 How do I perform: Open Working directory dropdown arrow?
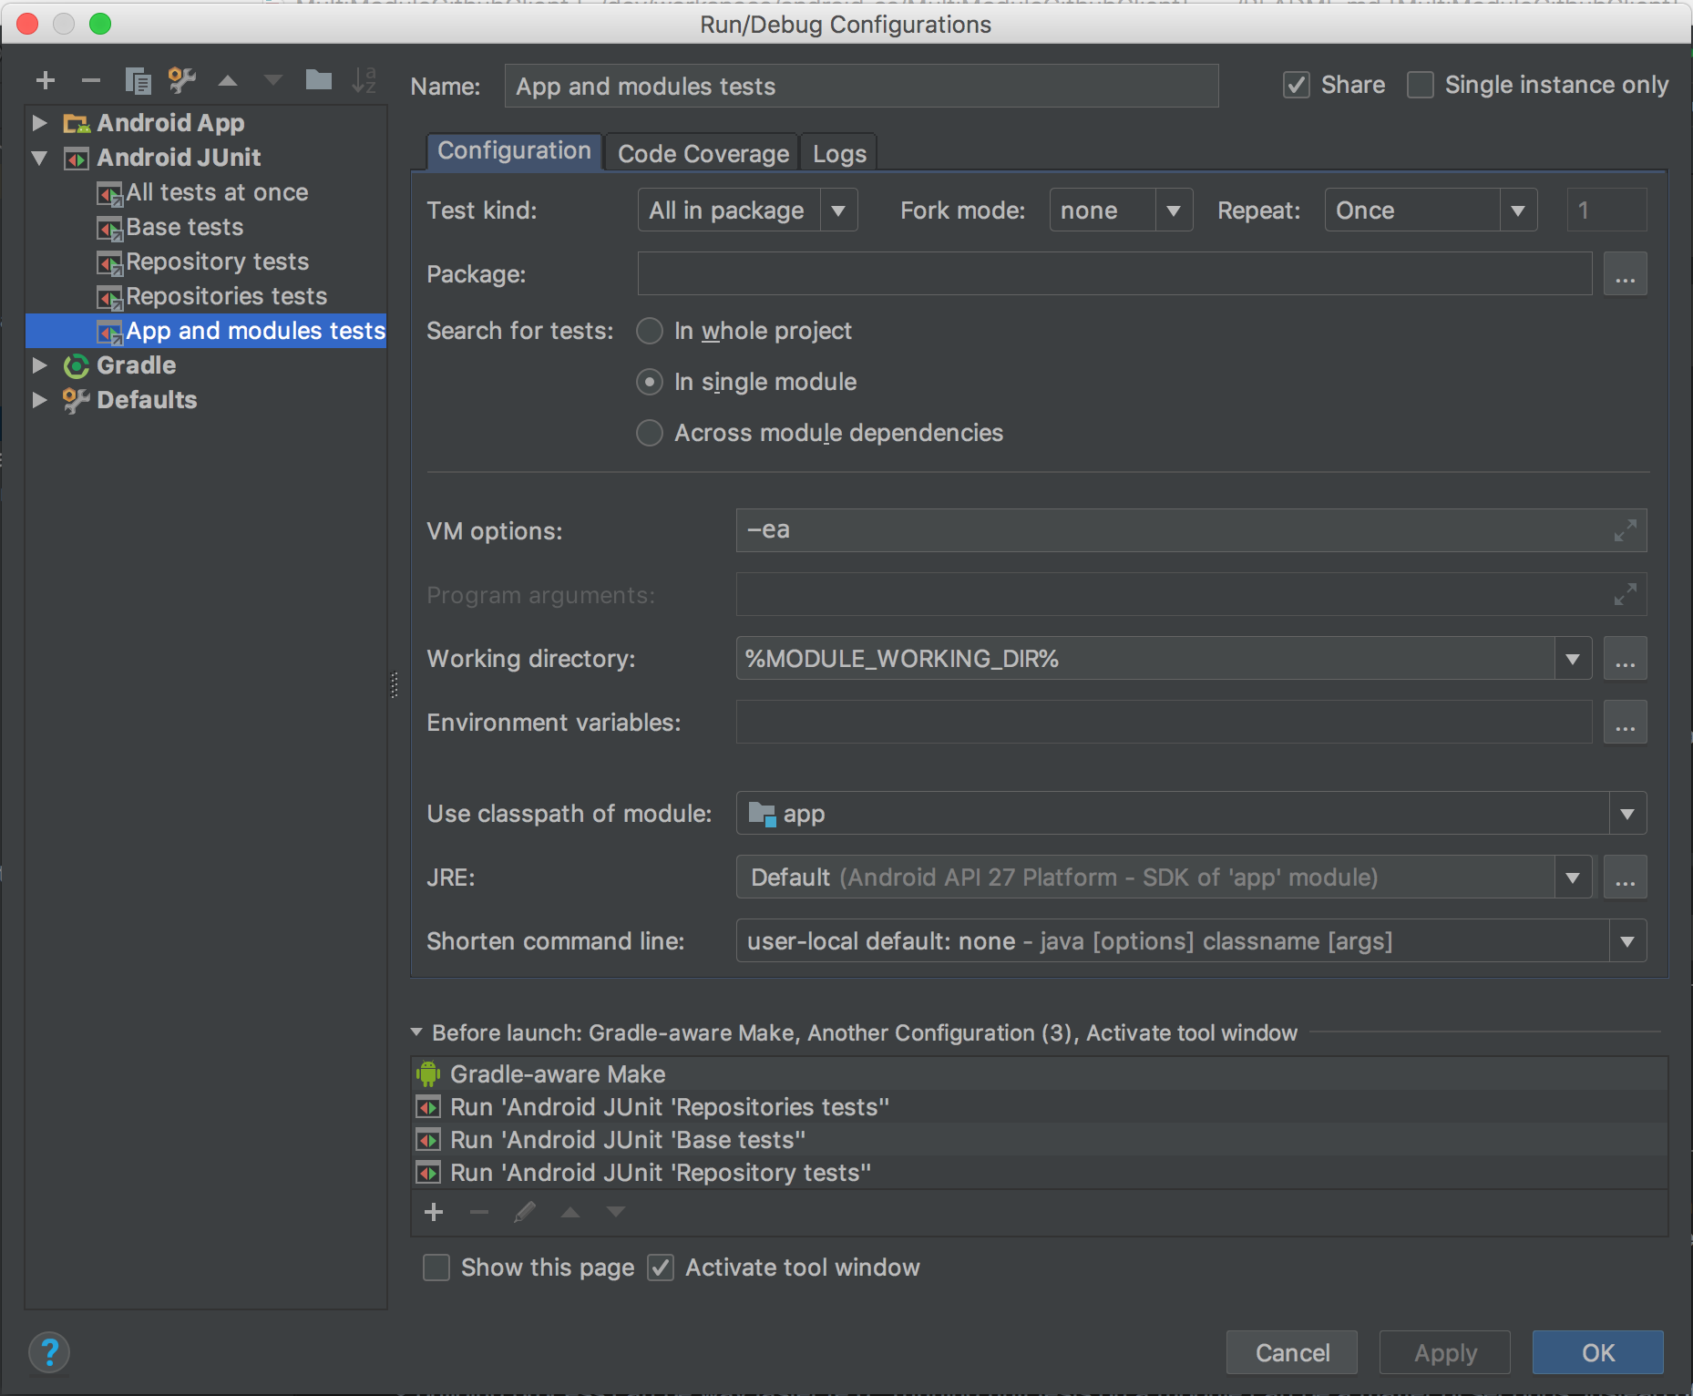tap(1573, 659)
